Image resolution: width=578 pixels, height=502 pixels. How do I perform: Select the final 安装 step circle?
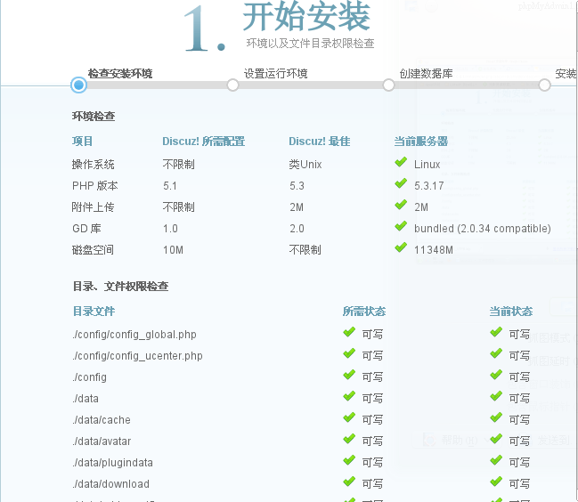pyautogui.click(x=544, y=85)
